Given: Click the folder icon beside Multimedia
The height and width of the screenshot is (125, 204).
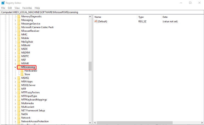Looking at the screenshot, I should pos(19,103).
